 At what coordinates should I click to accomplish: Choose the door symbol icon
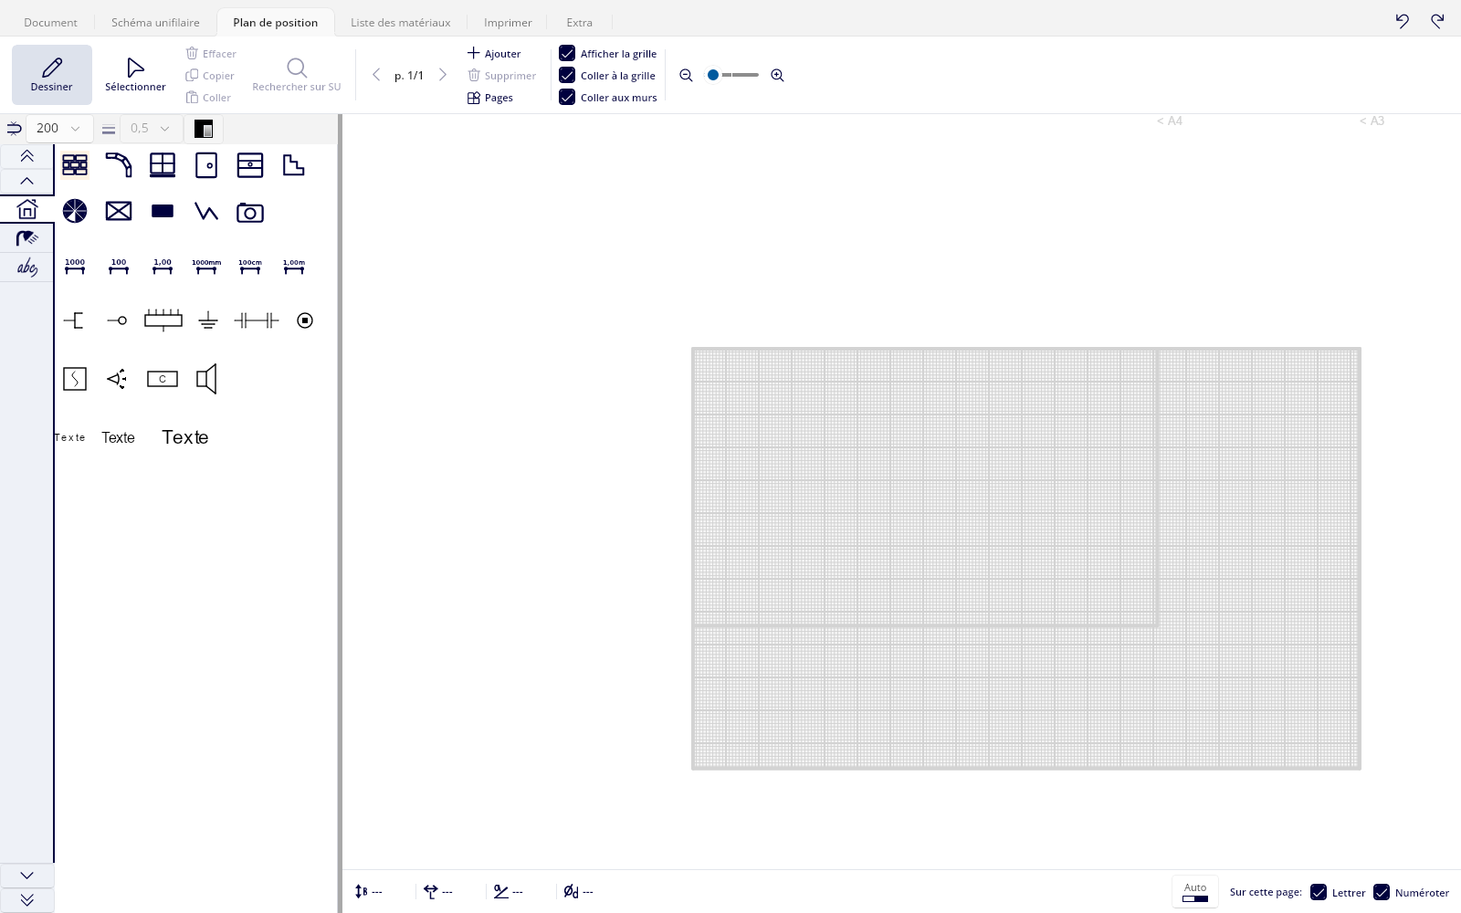(x=206, y=165)
